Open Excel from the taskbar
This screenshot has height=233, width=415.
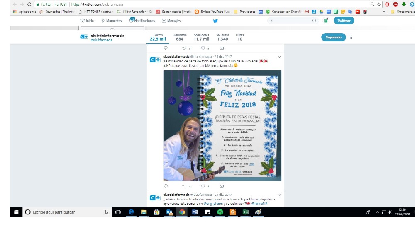coord(245,212)
